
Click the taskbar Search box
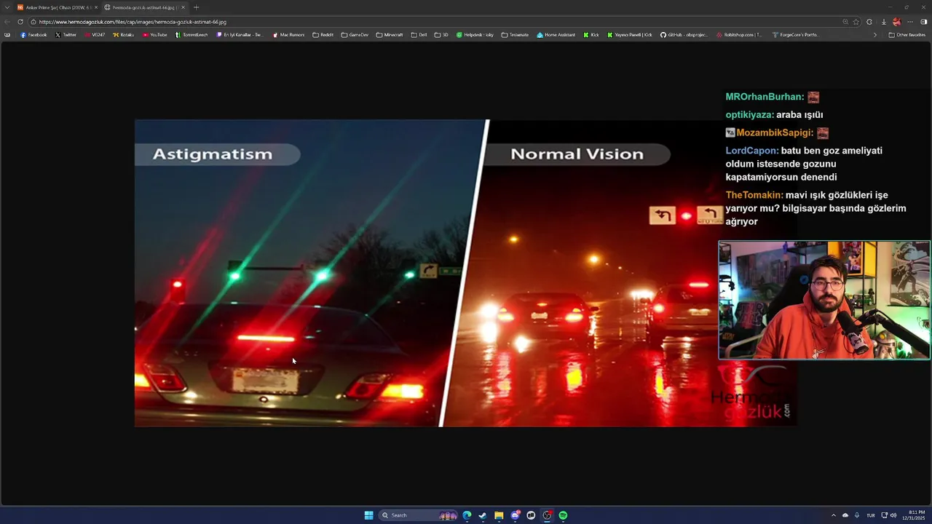tap(418, 515)
